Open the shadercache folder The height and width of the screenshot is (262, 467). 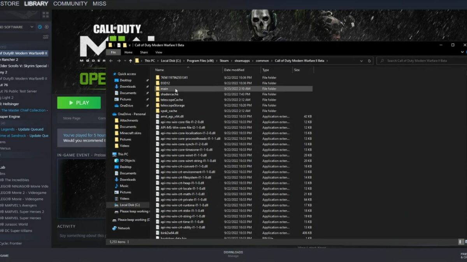coord(169,94)
